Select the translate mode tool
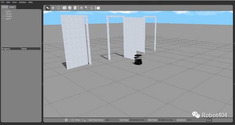 (53, 8)
